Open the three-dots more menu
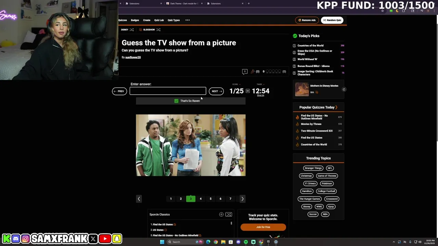 tap(188, 20)
